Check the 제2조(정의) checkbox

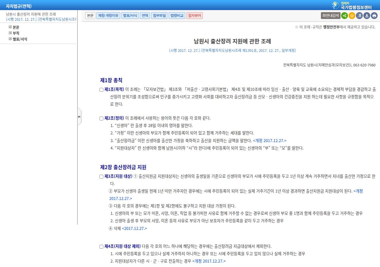[x=101, y=118]
